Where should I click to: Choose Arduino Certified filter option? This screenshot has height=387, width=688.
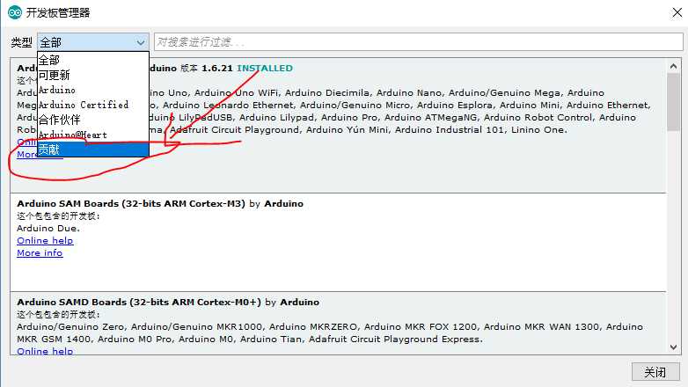pyautogui.click(x=93, y=105)
